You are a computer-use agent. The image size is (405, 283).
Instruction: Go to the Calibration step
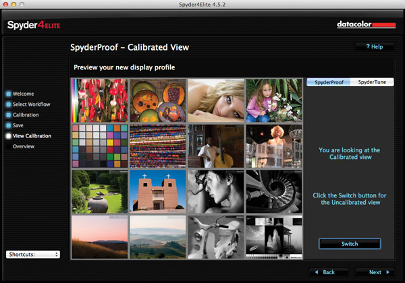click(26, 115)
